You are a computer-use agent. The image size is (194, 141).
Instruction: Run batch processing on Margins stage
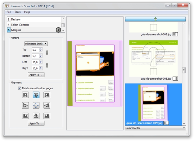[58, 30]
